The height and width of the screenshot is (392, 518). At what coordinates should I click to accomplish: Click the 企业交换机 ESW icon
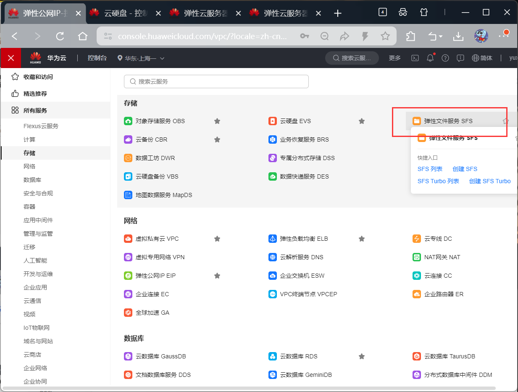(273, 276)
